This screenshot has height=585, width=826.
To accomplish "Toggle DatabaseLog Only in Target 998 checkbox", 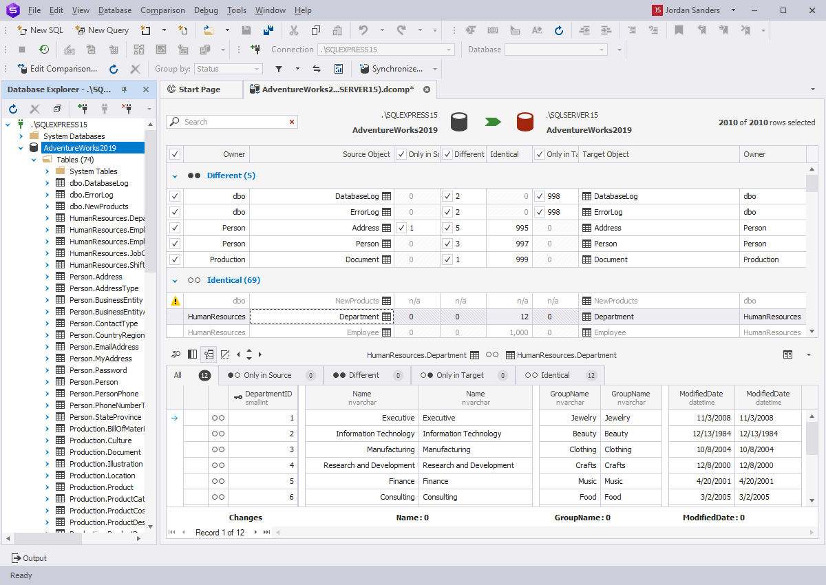I will click(540, 196).
